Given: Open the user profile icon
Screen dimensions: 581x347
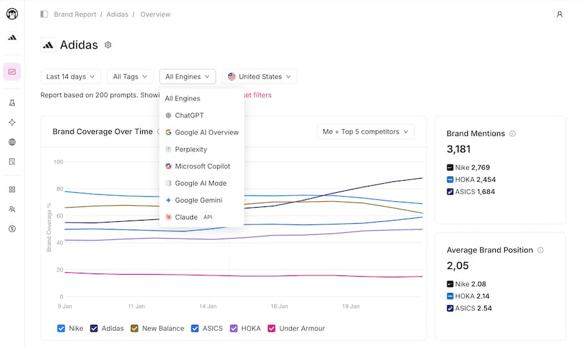Looking at the screenshot, I should 560,14.
